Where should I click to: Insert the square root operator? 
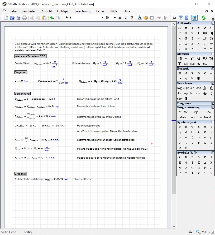click(205, 38)
